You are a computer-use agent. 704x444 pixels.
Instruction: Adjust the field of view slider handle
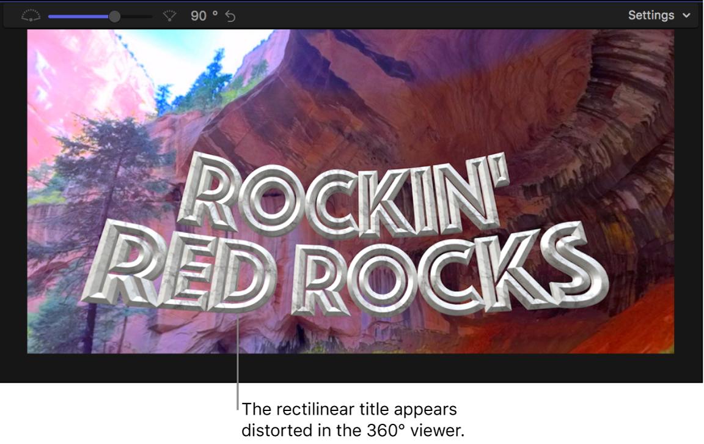pos(115,16)
